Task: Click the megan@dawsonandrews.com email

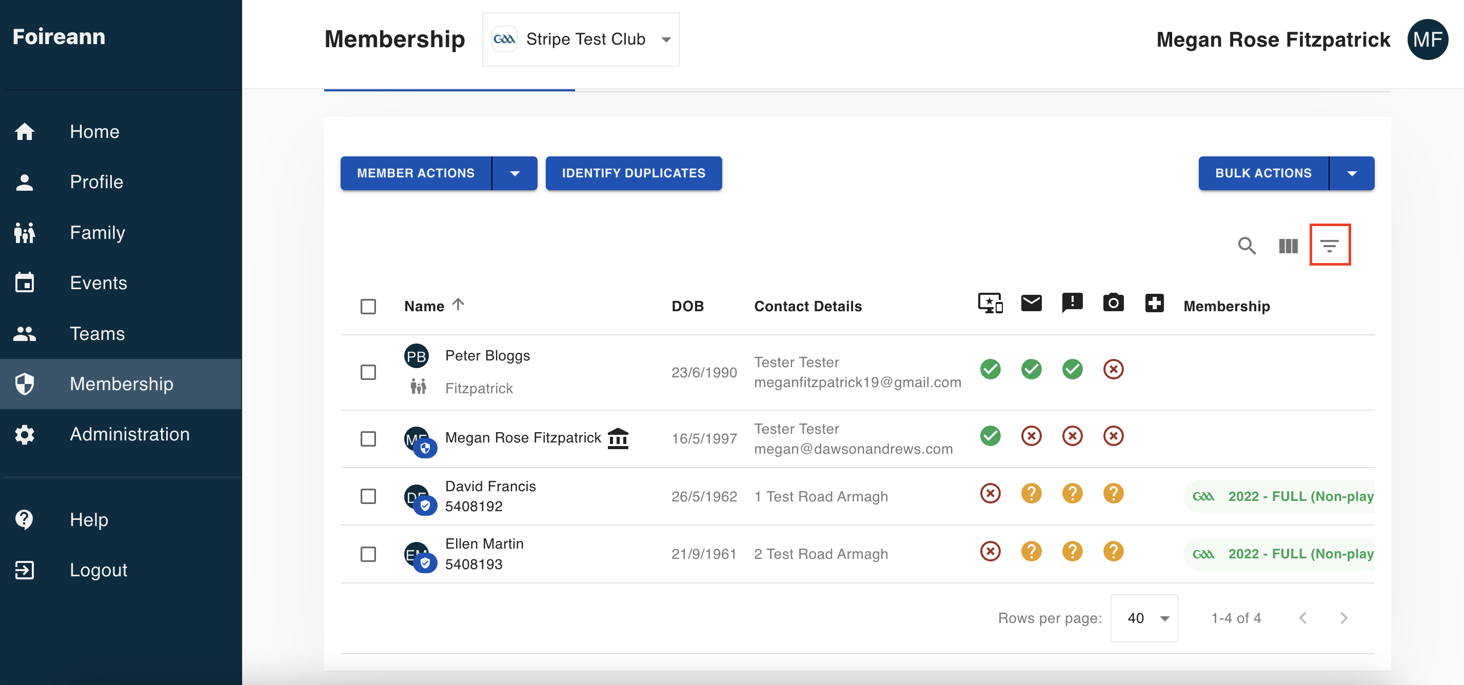Action: [x=854, y=449]
